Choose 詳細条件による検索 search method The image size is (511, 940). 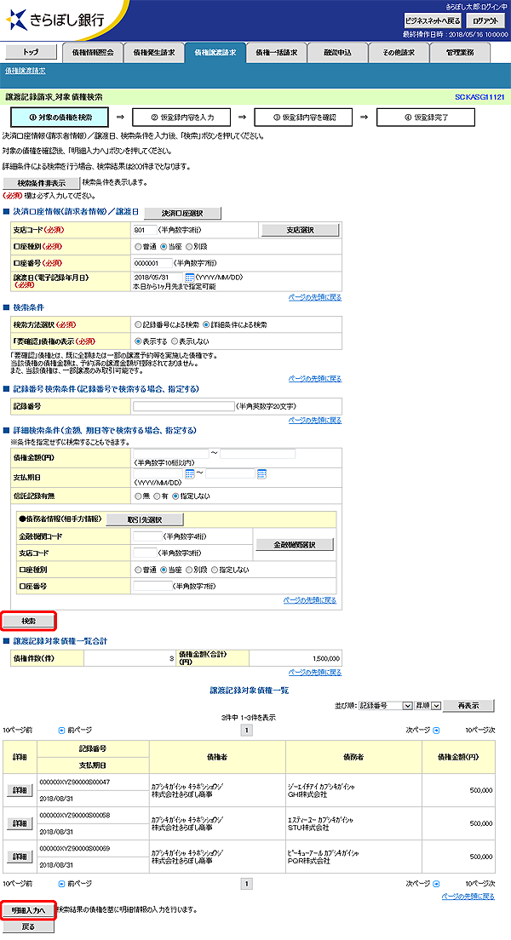click(x=206, y=325)
